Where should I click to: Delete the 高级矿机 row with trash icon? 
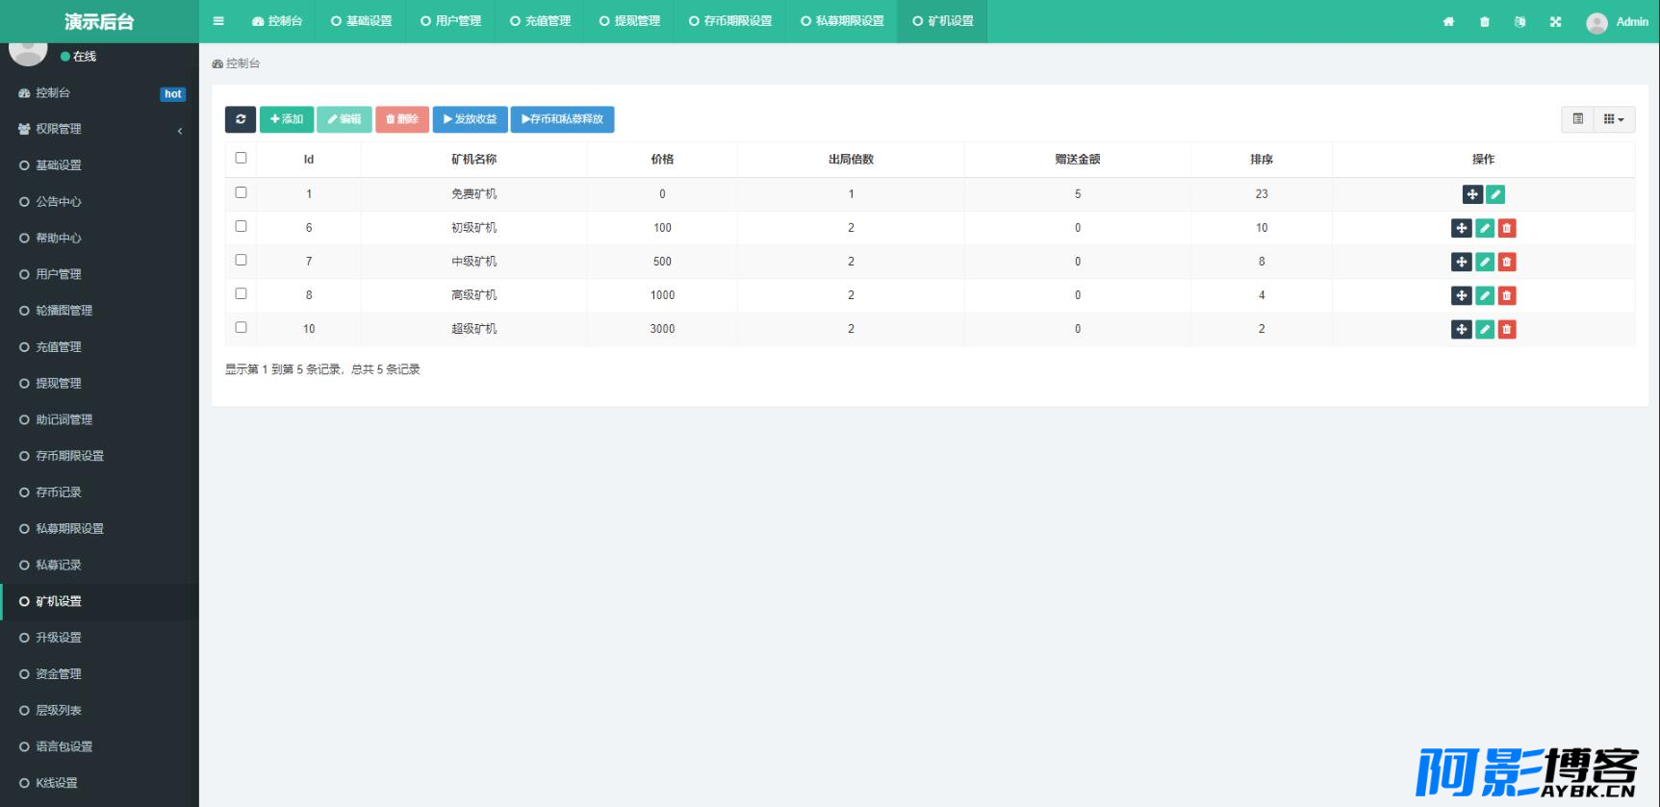tap(1507, 295)
